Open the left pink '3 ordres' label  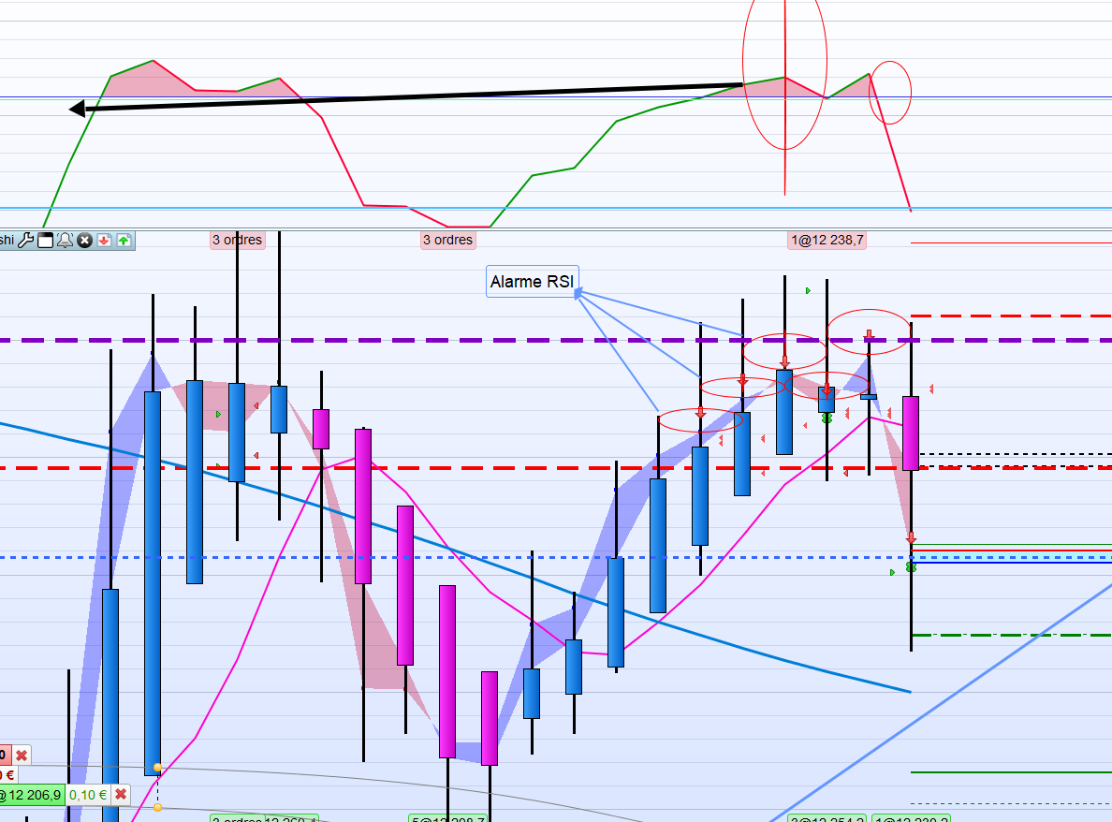point(238,240)
